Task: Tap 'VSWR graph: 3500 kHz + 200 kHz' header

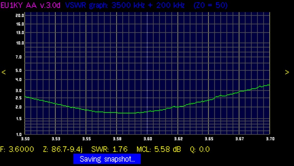Action: (125, 5)
